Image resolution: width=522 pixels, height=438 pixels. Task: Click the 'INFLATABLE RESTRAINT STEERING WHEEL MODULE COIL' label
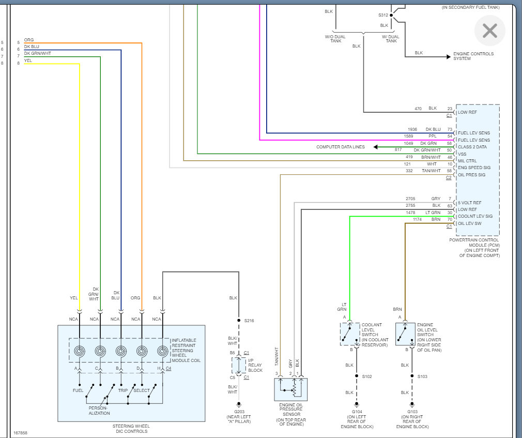pos(186,351)
